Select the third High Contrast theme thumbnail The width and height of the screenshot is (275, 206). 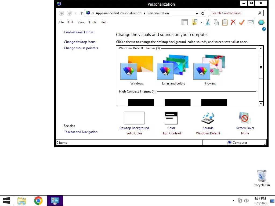214,102
